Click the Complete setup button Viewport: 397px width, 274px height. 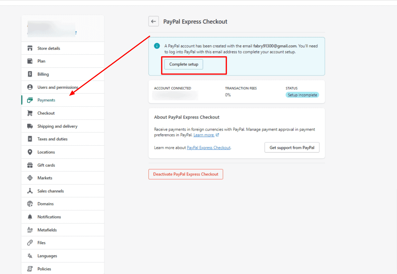[x=184, y=64]
